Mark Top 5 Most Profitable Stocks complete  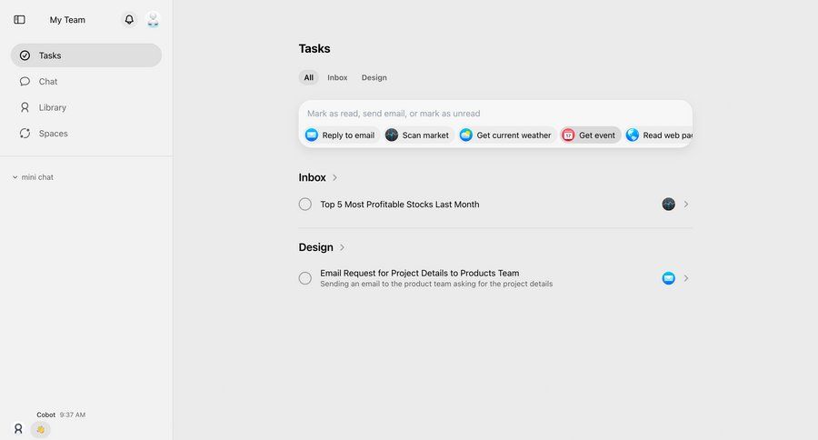[x=305, y=205]
